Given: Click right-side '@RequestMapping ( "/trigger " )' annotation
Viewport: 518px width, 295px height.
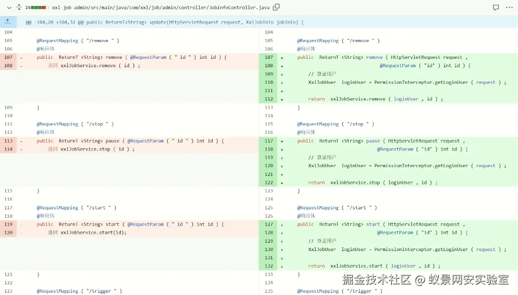Looking at the screenshot, I should (x=339, y=291).
